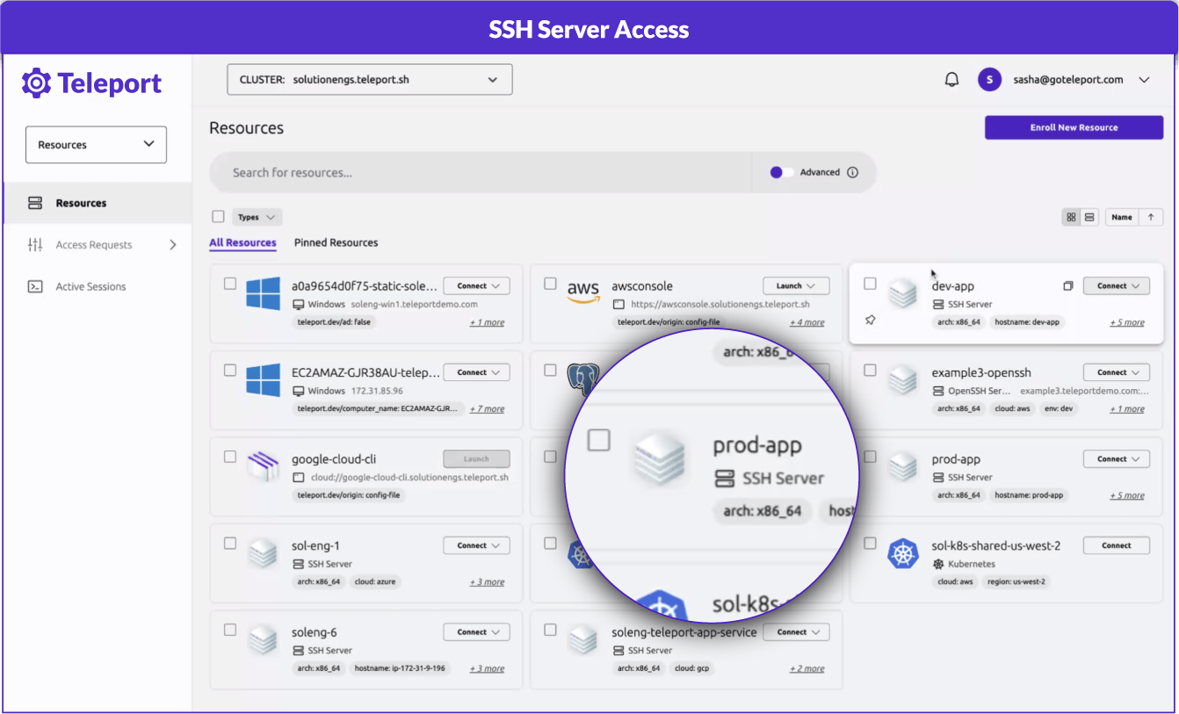Click the user avatar letter S
Viewport: 1179px width, 714px height.
[989, 80]
